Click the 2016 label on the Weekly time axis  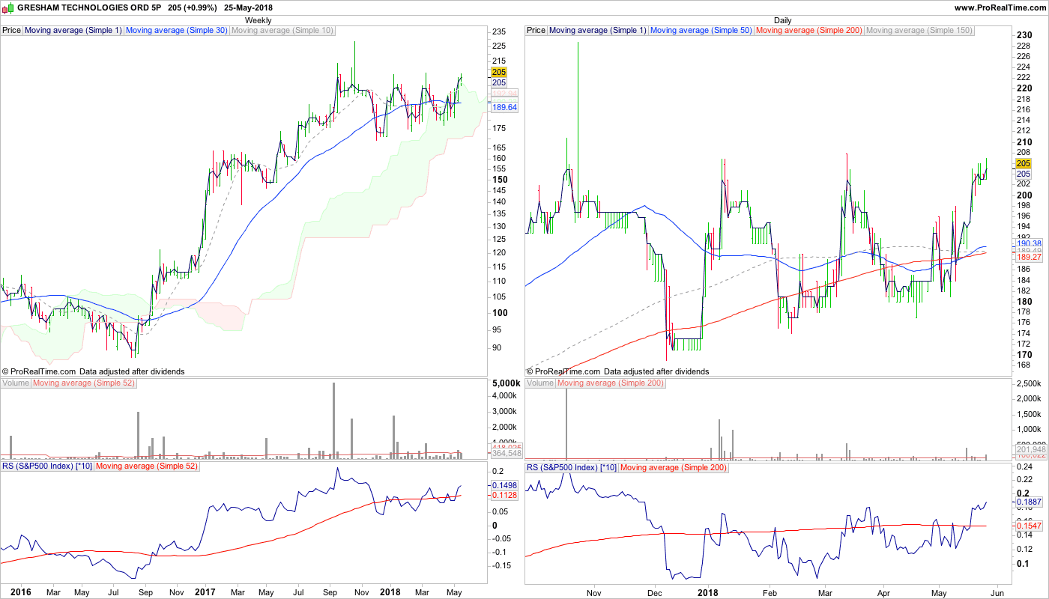(21, 592)
